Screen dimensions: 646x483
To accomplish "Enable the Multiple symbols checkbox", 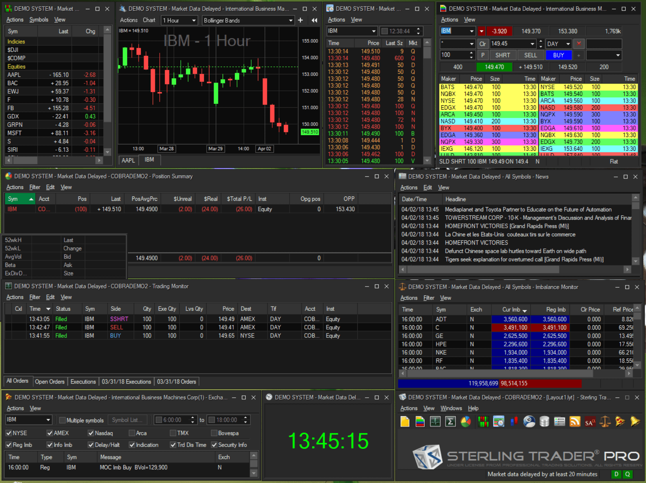I will point(62,420).
